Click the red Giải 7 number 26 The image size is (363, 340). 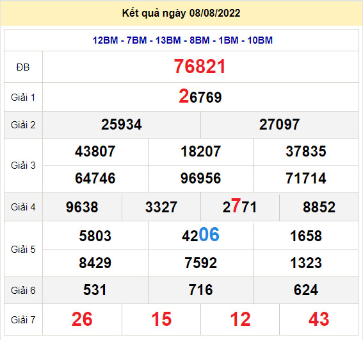[x=82, y=319]
